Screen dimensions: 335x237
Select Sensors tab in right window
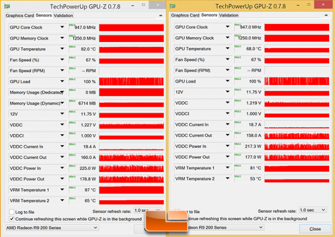[x=209, y=15]
